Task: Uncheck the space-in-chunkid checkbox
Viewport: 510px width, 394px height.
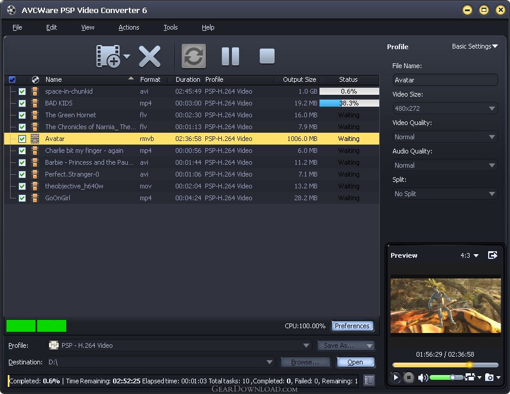Action: coord(22,91)
